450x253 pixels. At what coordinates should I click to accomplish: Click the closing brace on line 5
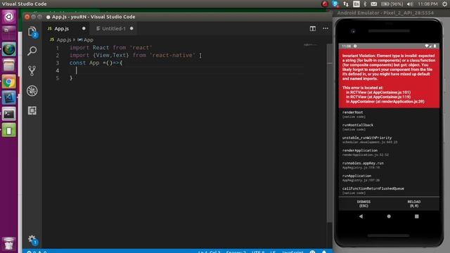[71, 78]
